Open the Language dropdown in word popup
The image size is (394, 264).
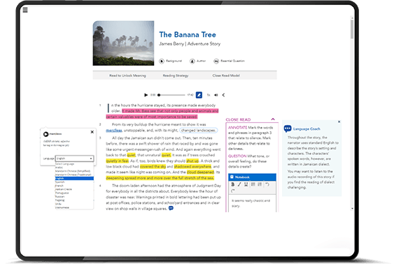pos(75,159)
